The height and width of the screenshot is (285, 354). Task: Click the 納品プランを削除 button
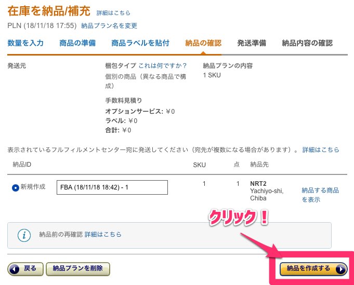78,269
